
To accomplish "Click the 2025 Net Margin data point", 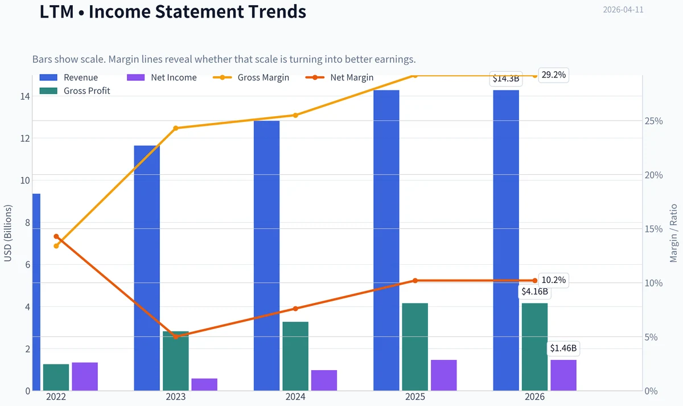I will pyautogui.click(x=415, y=281).
